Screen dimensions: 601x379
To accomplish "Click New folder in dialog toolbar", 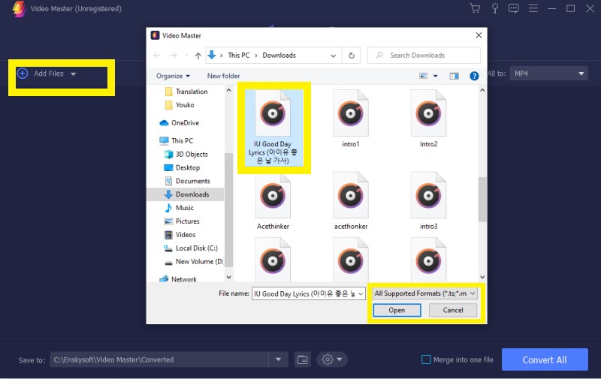I will (223, 76).
